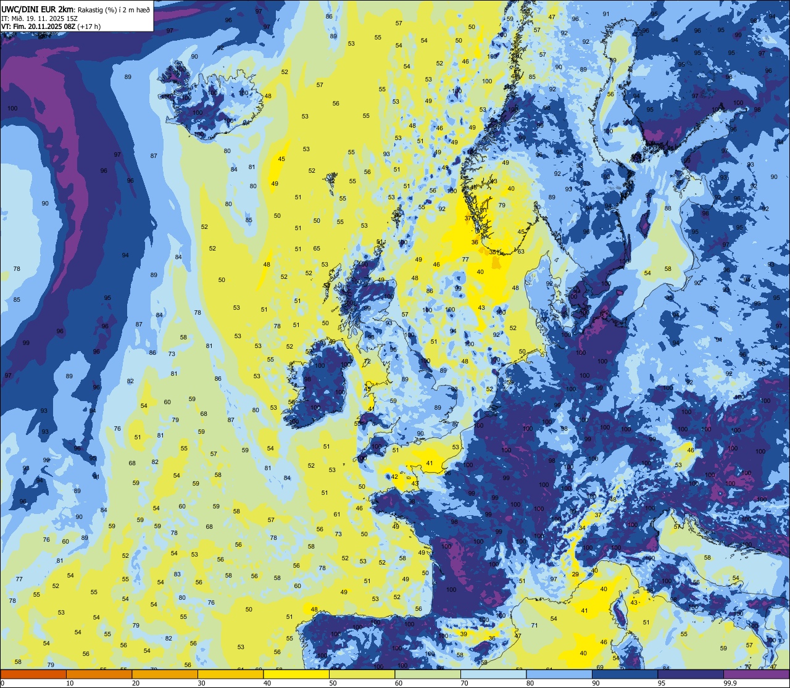790x688 pixels.
Task: Click the "60" legend scale label
Action: click(399, 683)
